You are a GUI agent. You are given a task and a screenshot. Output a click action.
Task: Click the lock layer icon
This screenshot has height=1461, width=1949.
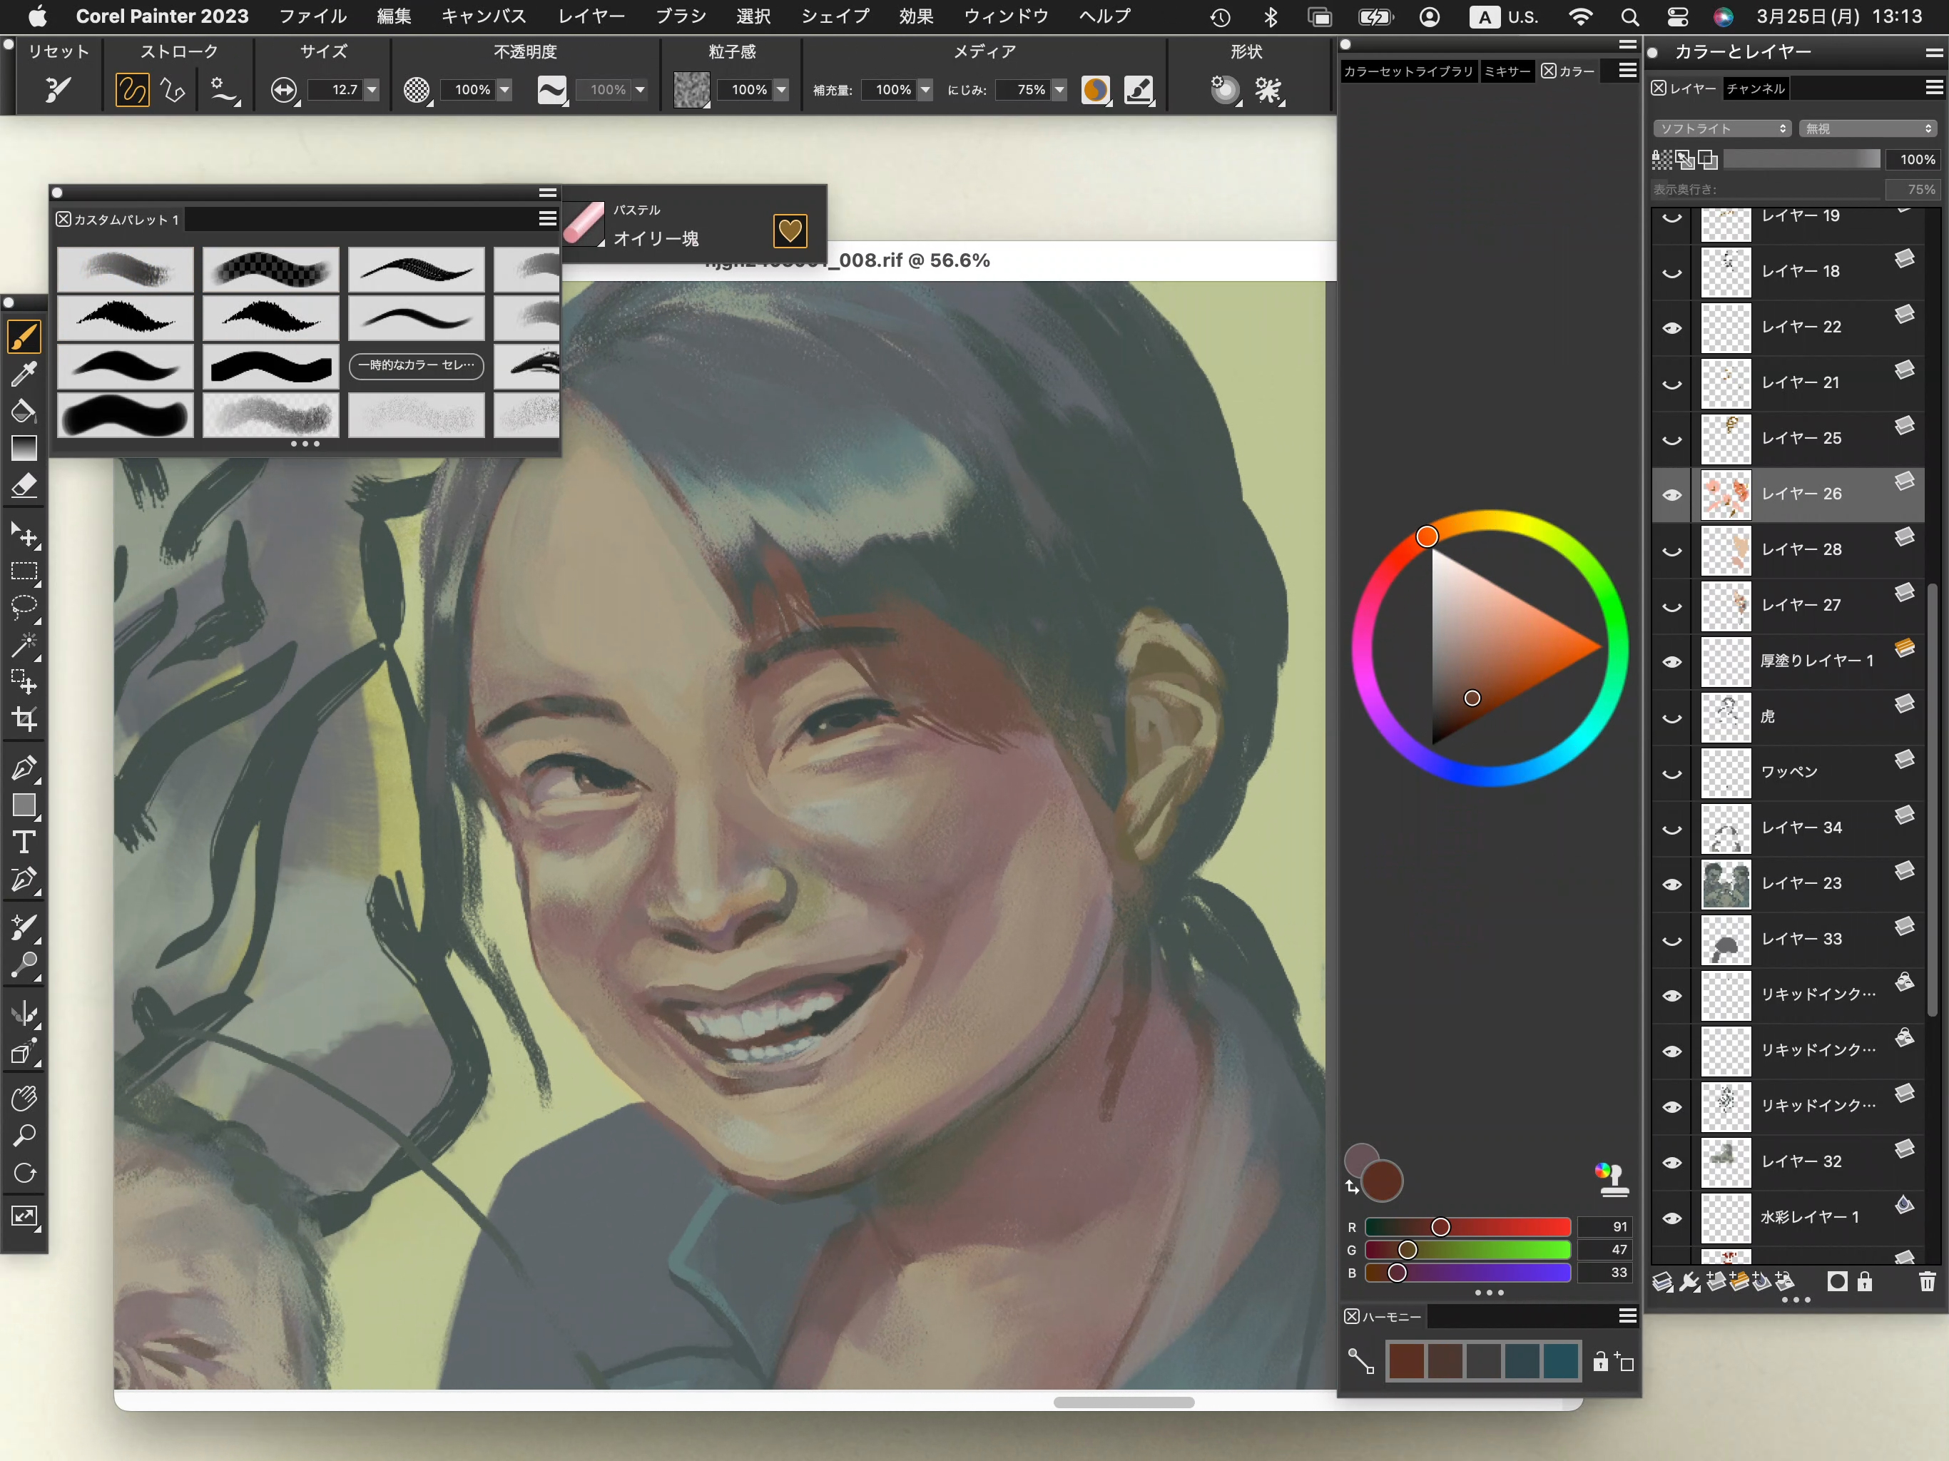point(1864,1282)
